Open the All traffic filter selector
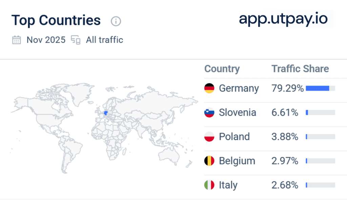 point(104,40)
